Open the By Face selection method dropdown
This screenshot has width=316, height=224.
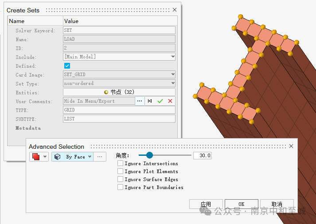pos(90,157)
